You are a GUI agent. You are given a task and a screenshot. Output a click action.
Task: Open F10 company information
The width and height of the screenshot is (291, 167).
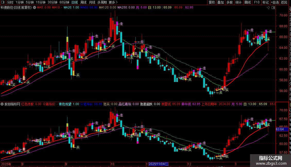pos(257,2)
